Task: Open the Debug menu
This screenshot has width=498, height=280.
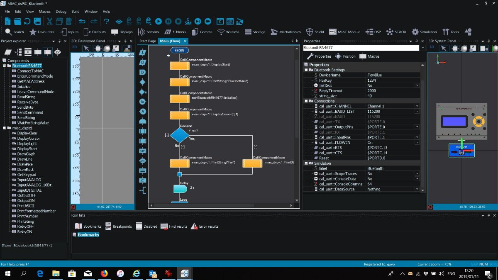Action: (x=61, y=12)
